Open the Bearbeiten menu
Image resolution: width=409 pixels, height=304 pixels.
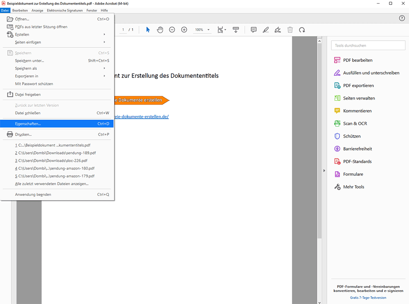tap(20, 11)
